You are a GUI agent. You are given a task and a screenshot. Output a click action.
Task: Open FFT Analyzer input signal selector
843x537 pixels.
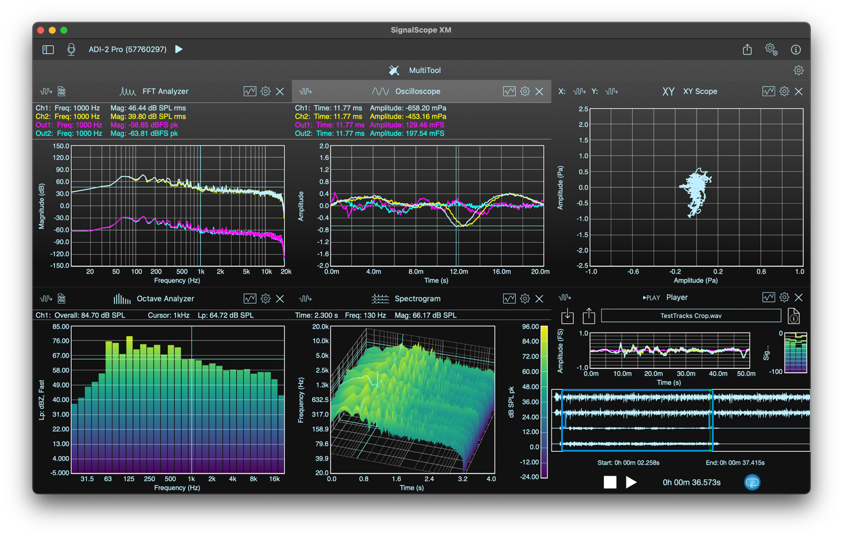[x=46, y=92]
